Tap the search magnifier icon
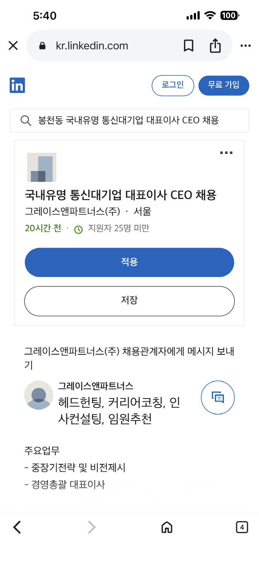The image size is (259, 561). click(x=26, y=121)
